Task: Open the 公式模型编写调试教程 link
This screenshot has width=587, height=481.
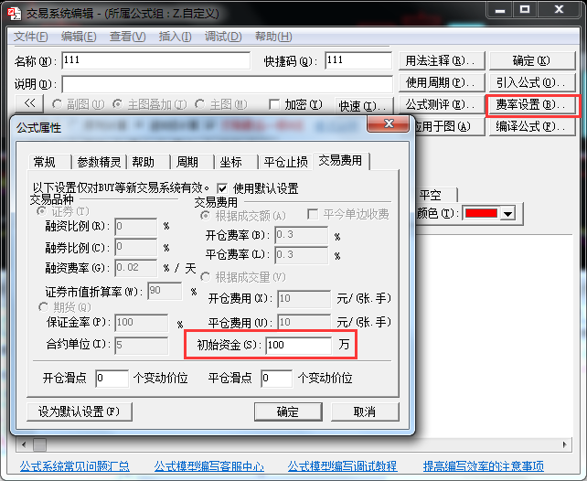Action: pos(343,466)
